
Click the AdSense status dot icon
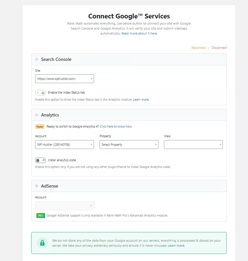point(37,186)
